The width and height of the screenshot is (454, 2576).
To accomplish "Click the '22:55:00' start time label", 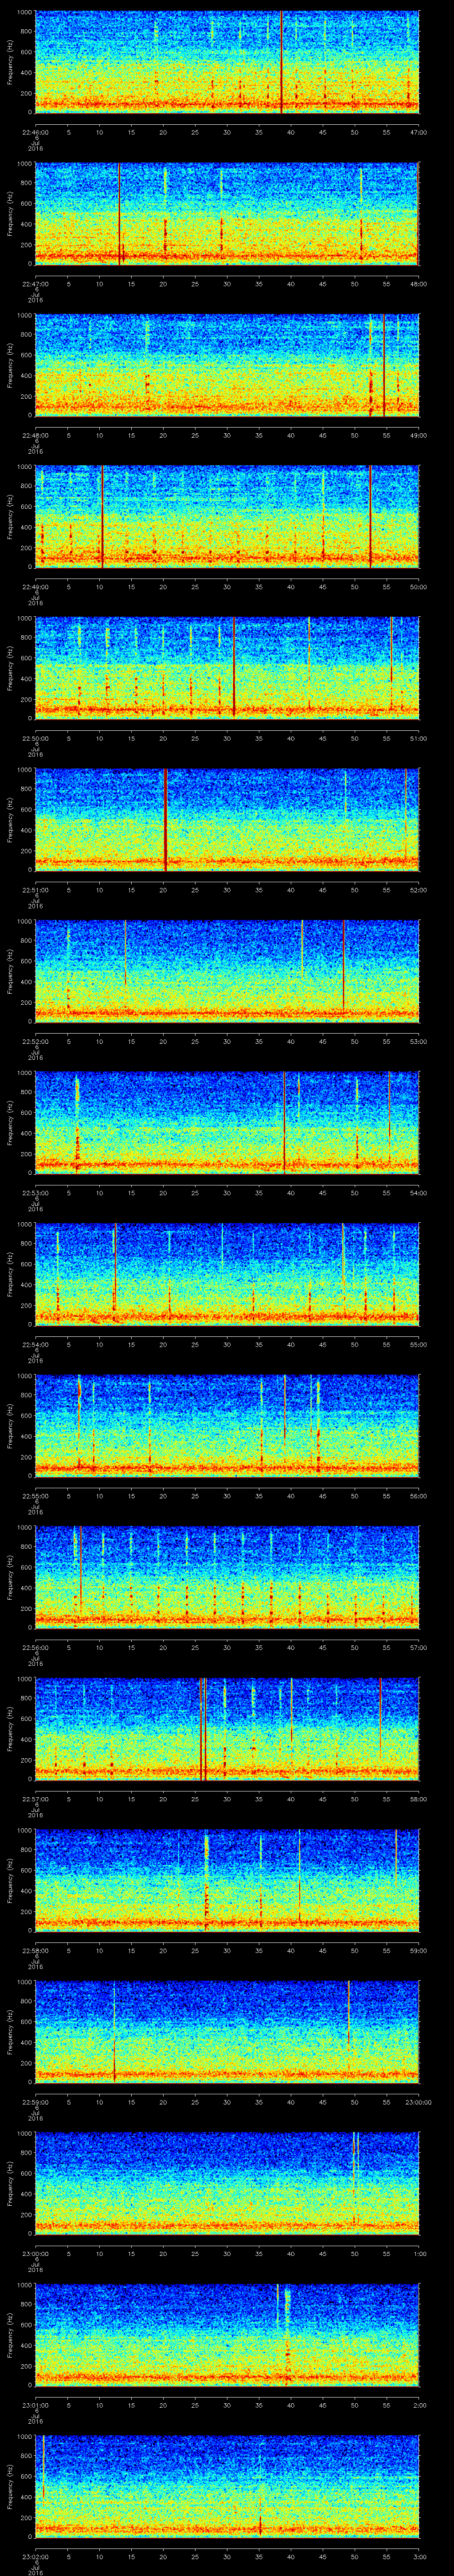I will pos(36,1496).
